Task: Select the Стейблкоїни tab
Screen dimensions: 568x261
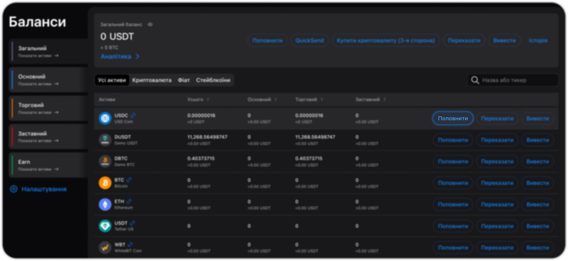Action: pos(213,80)
